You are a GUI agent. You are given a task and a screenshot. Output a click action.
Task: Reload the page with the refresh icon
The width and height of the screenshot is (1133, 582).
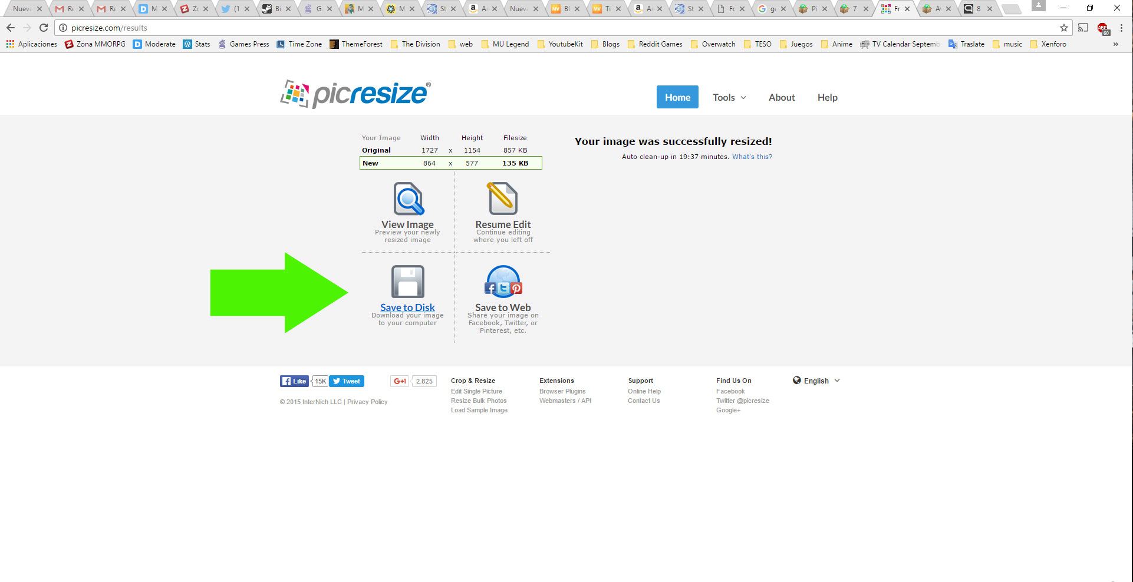click(x=44, y=28)
